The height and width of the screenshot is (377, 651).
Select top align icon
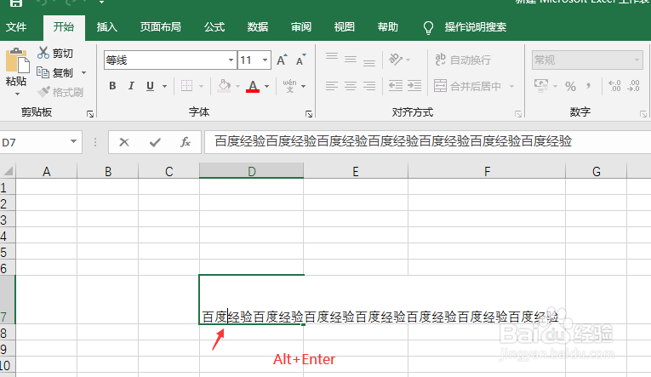(332, 57)
